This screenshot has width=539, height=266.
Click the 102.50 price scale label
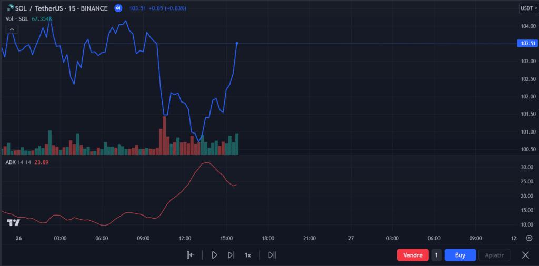click(x=528, y=79)
